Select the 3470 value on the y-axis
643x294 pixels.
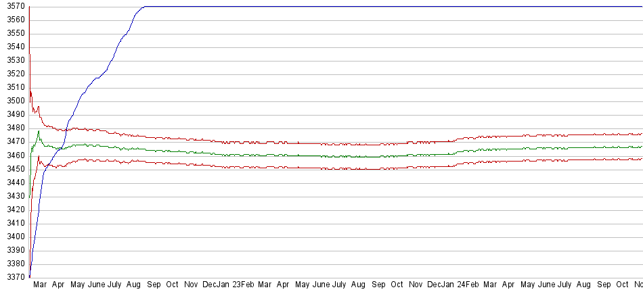point(13,142)
